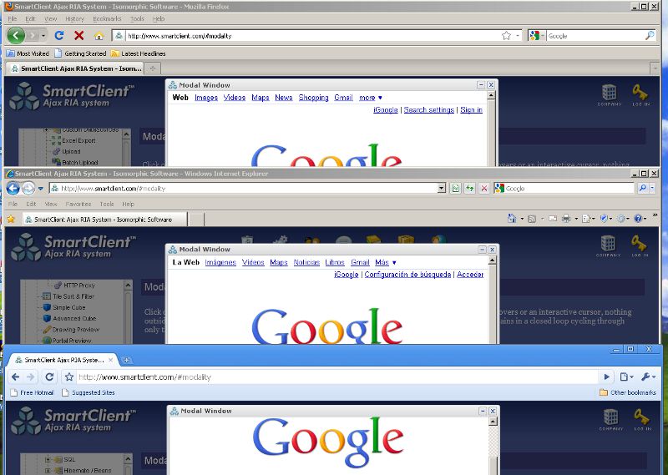Toggle the bookmark star in Chrome's address bar
668x475 pixels.
[x=69, y=377]
